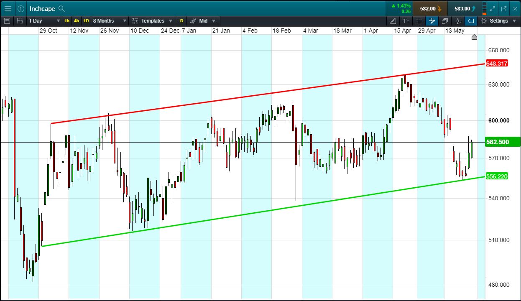Open the 8 Months range dropdown
Viewport: 521px width, 301px height.
pyautogui.click(x=110, y=20)
